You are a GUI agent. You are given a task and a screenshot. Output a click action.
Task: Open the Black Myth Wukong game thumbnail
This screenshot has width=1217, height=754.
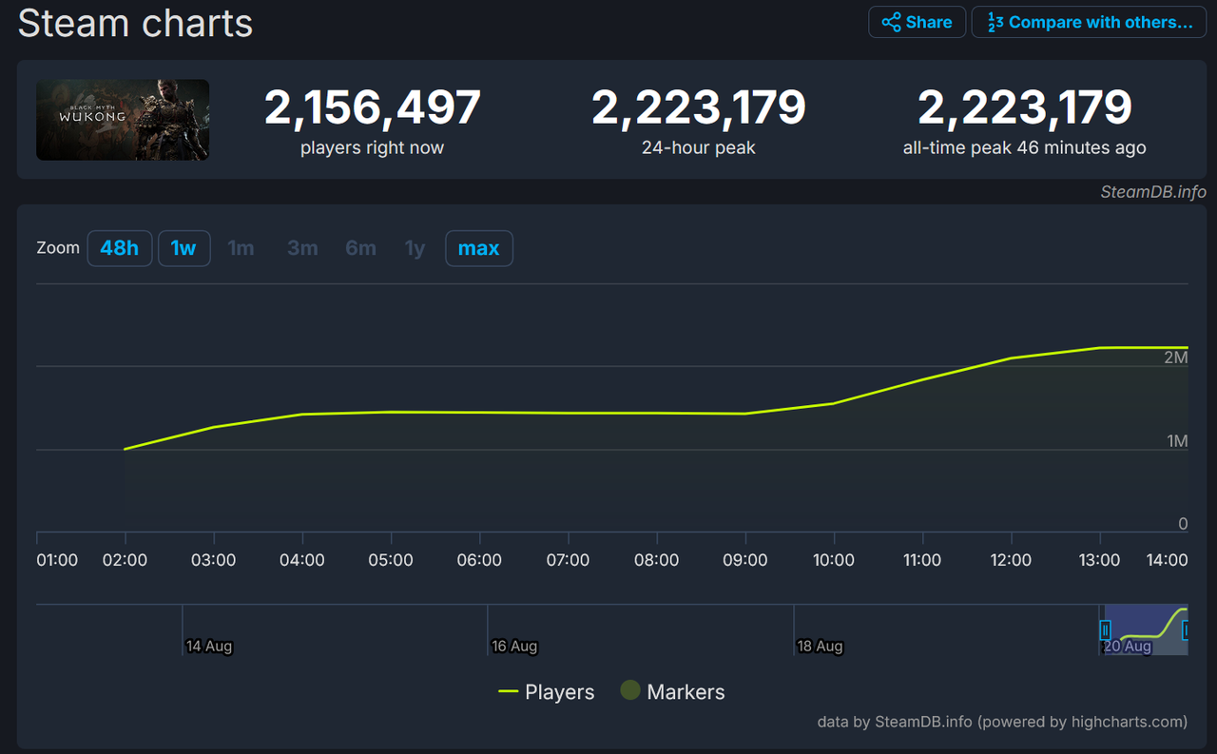123,120
